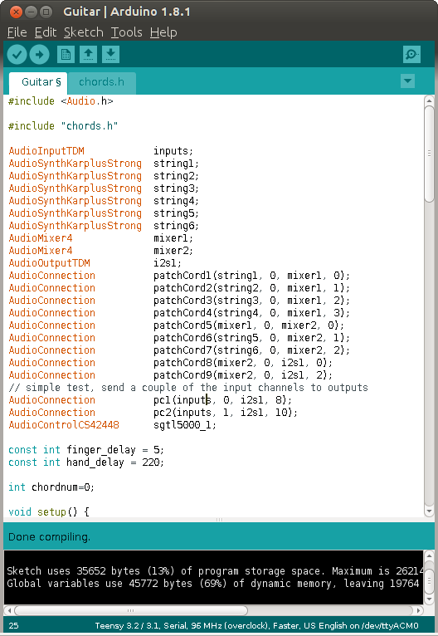Open the Help menu
This screenshot has width=438, height=636.
click(x=163, y=32)
